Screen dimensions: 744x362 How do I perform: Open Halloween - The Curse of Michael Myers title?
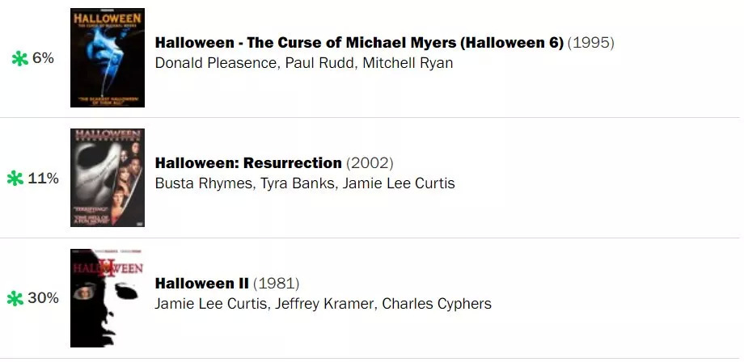359,43
